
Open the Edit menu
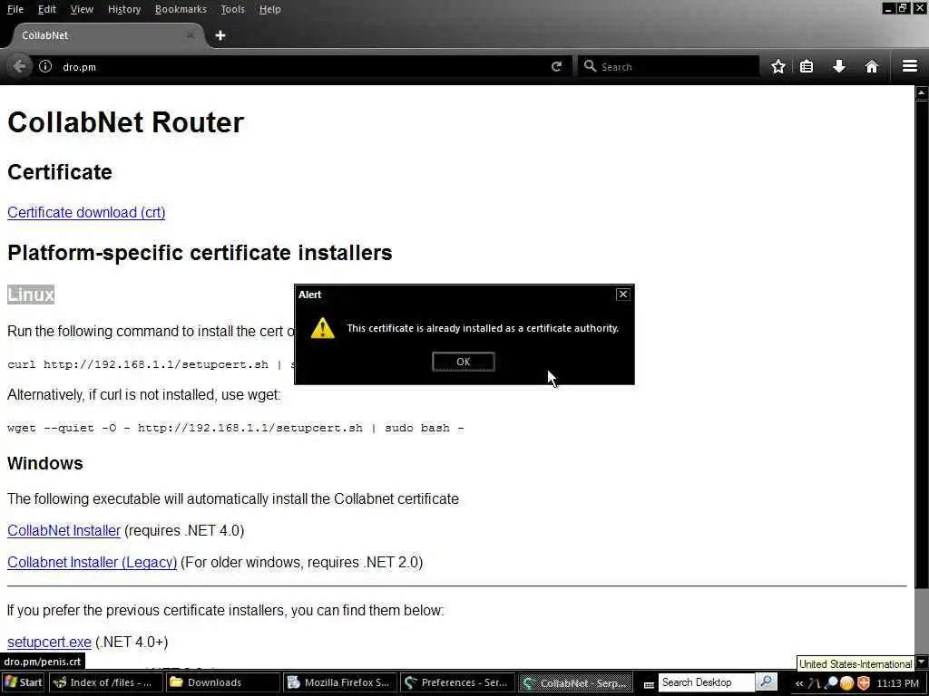click(x=47, y=9)
